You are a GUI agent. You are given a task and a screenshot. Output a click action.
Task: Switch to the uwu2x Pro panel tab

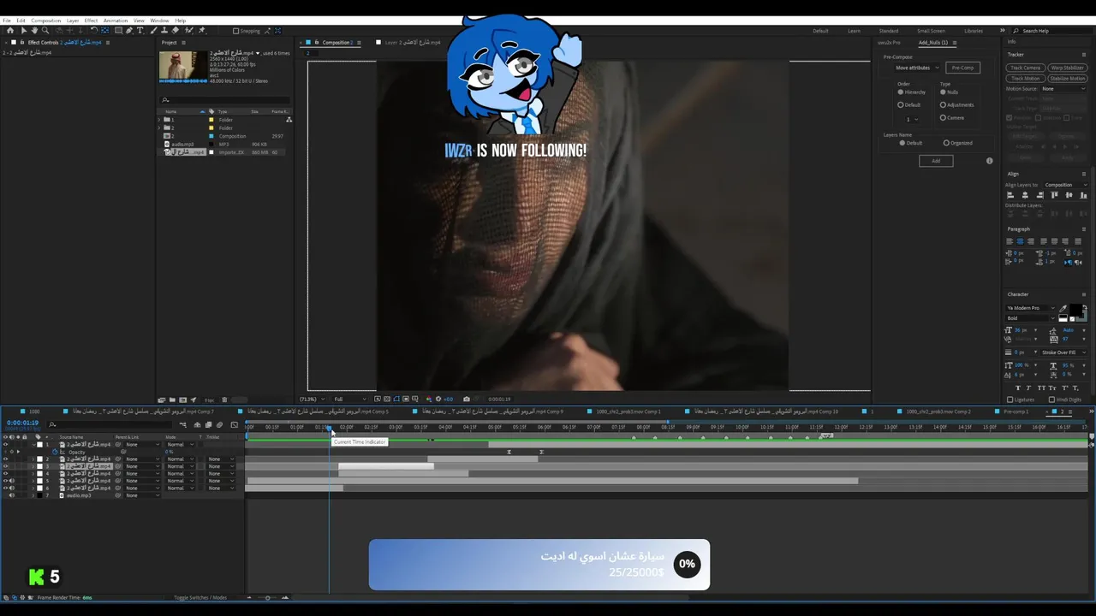point(889,43)
